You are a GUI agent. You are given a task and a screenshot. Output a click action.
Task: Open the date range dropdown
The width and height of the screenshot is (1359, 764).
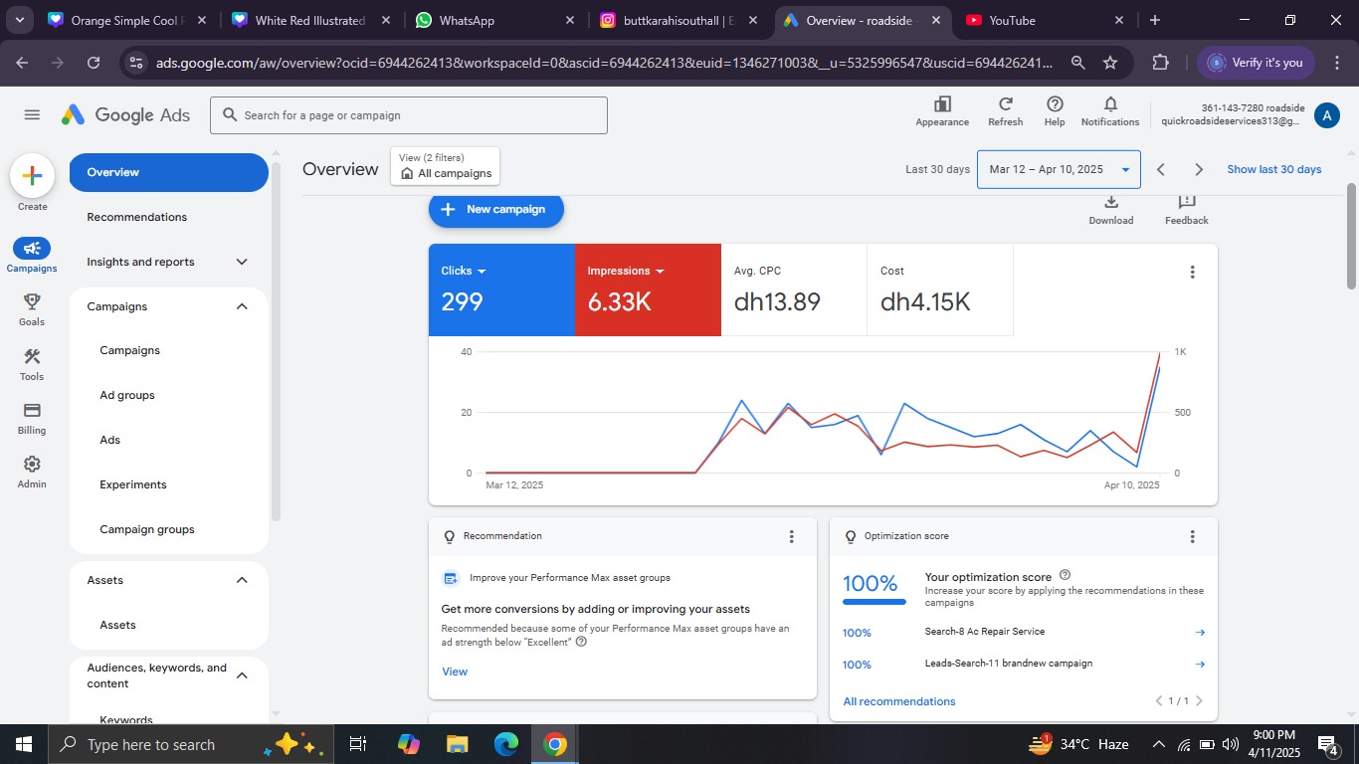click(1059, 170)
